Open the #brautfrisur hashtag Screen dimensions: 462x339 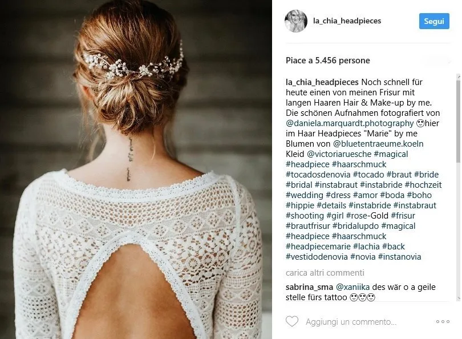coord(307,226)
